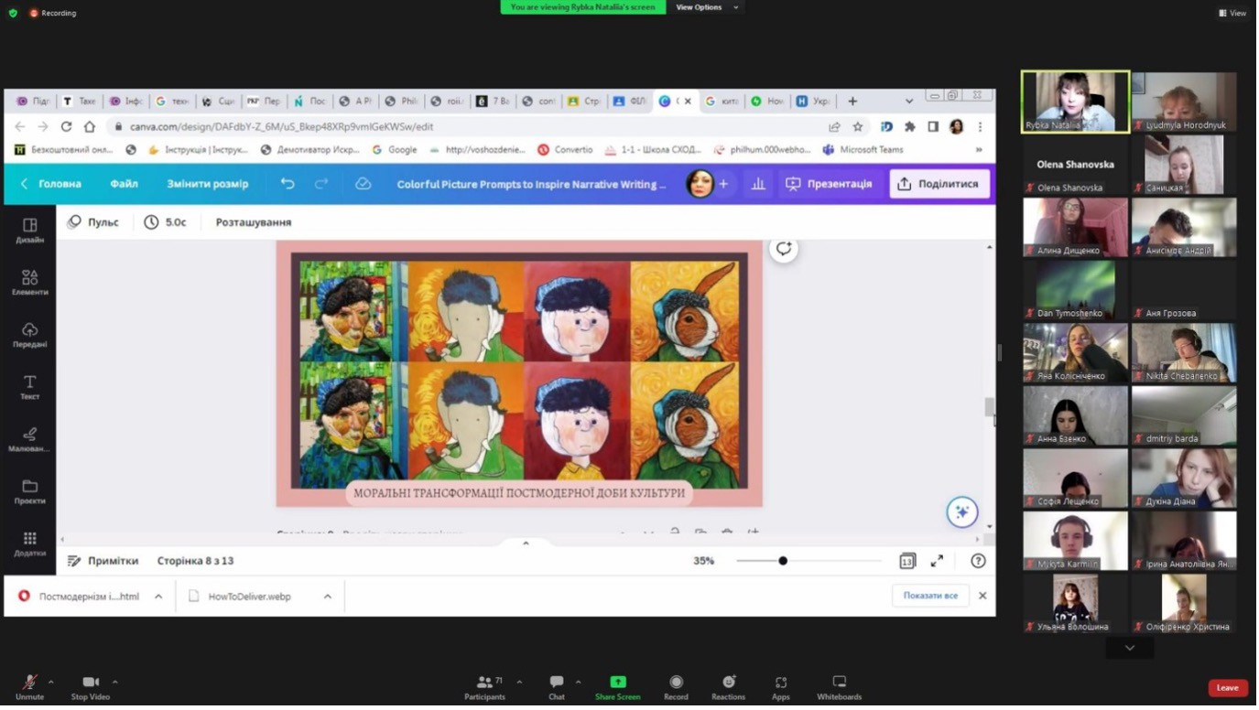Open Zoom Whiteboards
The height and width of the screenshot is (710, 1259).
pos(839,688)
